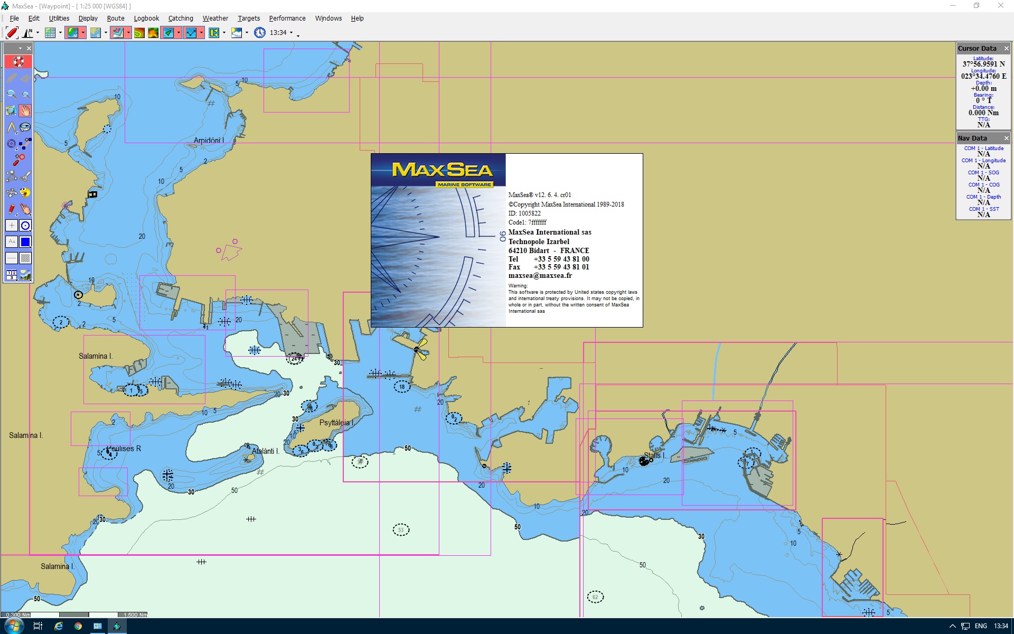Select the red pencil drawing tool
The height and width of the screenshot is (634, 1014).
[12, 209]
